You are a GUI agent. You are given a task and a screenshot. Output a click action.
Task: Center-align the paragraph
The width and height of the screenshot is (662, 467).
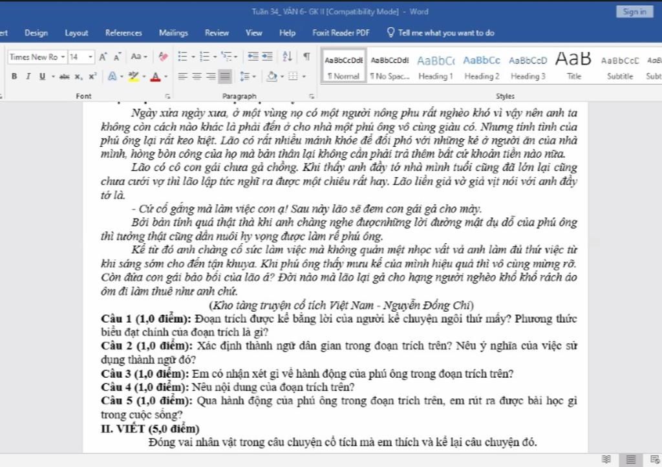197,76
